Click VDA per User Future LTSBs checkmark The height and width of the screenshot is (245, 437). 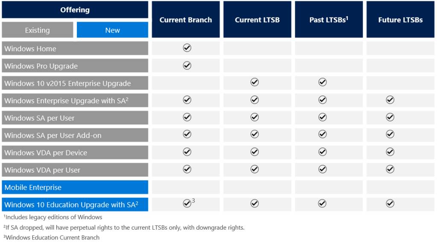[x=390, y=169]
